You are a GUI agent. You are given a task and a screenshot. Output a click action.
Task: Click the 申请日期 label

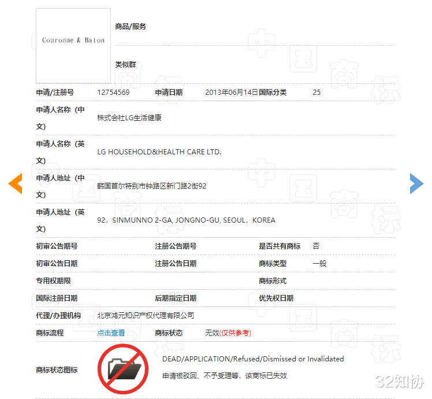pyautogui.click(x=169, y=92)
